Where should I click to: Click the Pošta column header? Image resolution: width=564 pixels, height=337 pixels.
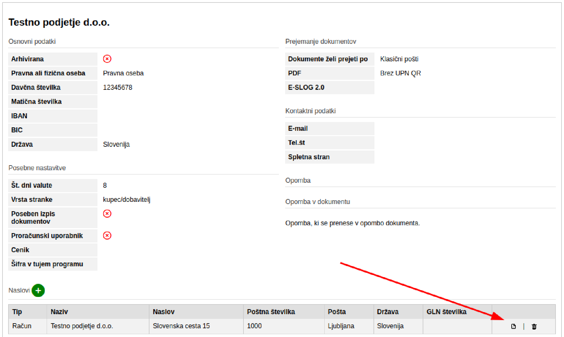pos(337,312)
